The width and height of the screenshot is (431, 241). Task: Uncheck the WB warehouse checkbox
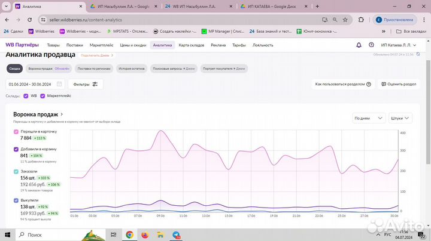coord(26,95)
